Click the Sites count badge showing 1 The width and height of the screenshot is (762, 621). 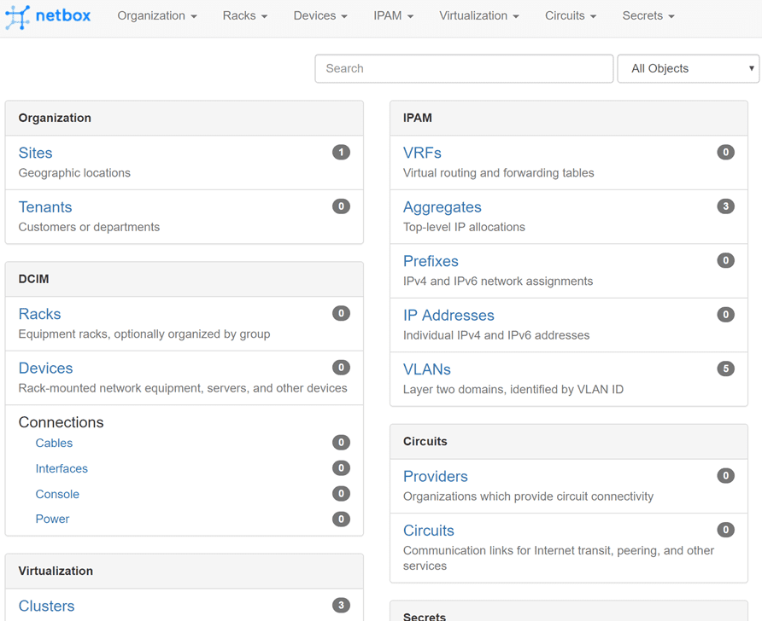pos(341,151)
